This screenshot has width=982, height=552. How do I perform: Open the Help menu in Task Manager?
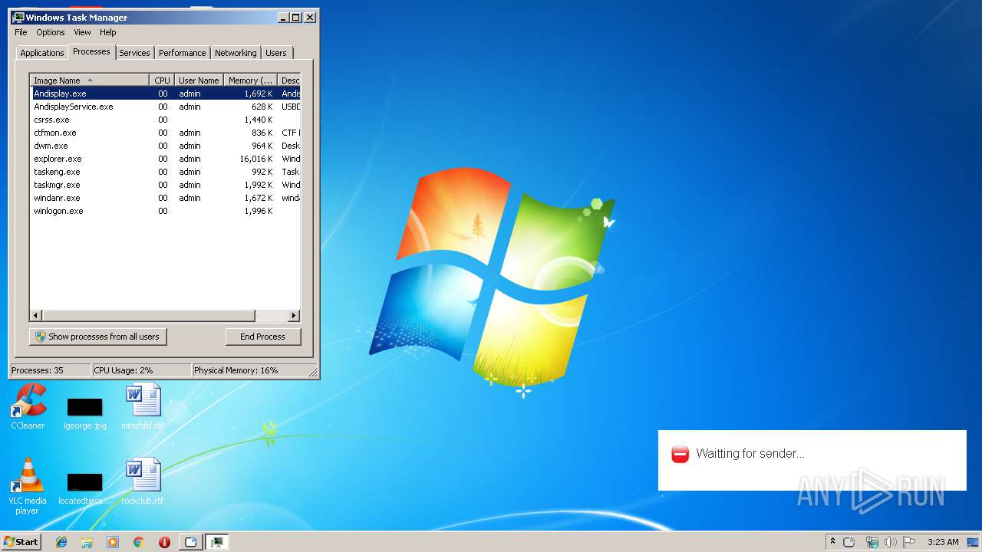(108, 32)
